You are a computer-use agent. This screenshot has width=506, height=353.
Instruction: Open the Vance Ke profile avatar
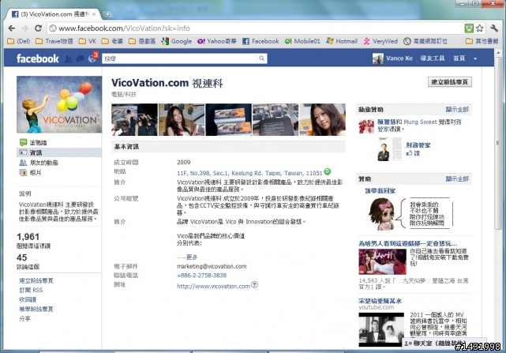378,58
